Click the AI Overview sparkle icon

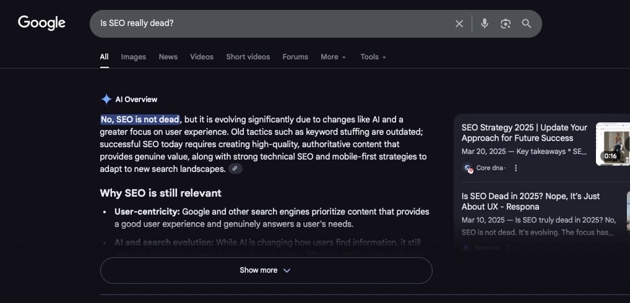106,99
